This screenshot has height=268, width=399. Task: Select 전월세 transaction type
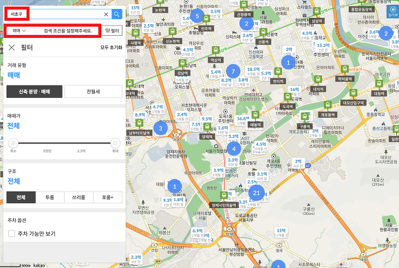[93, 92]
